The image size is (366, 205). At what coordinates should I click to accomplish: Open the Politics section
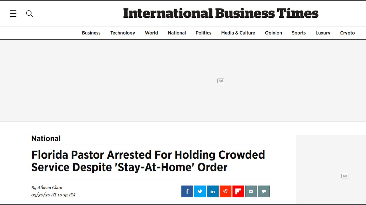point(203,33)
